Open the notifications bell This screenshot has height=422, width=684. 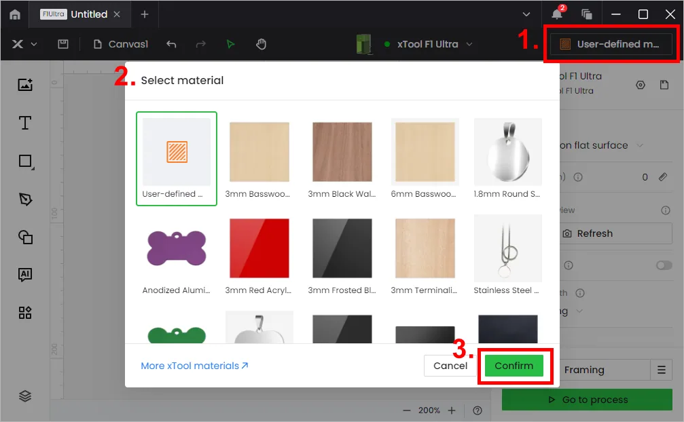tap(557, 14)
